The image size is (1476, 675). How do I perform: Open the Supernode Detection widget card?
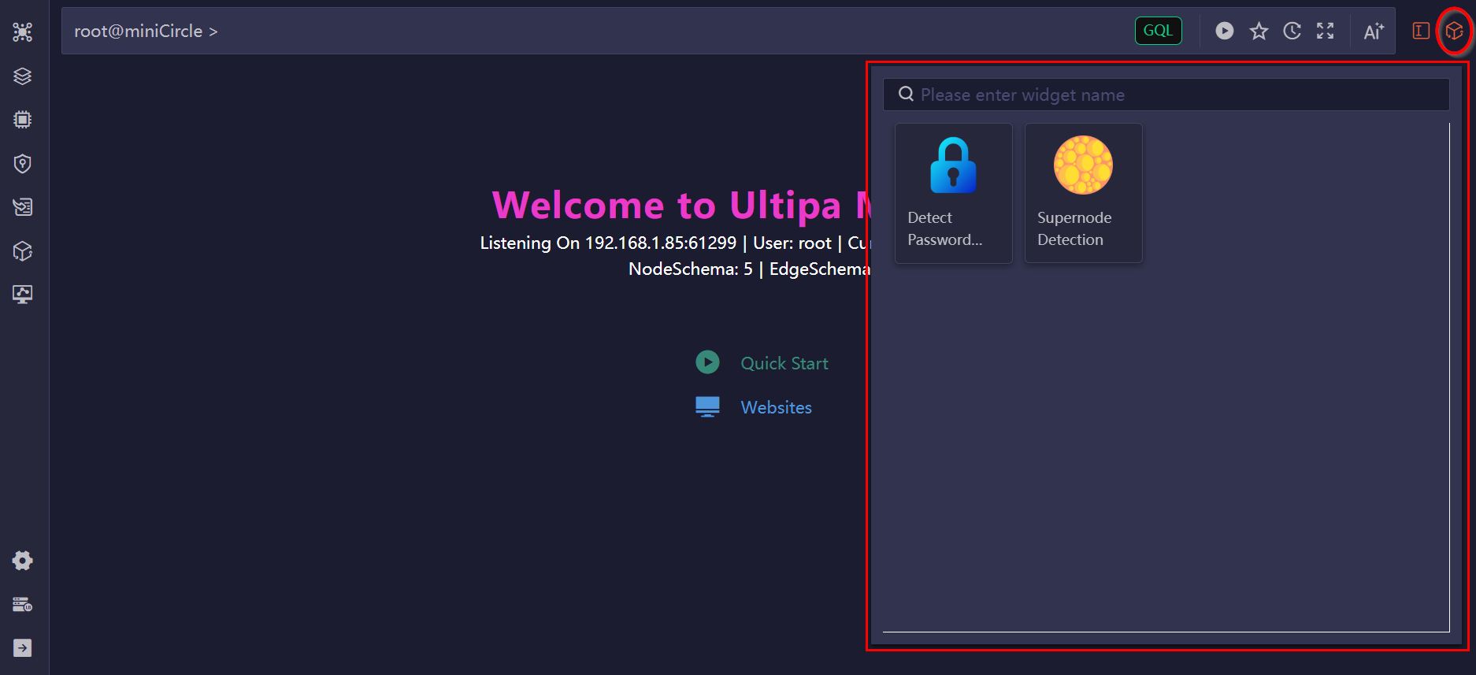click(1083, 193)
